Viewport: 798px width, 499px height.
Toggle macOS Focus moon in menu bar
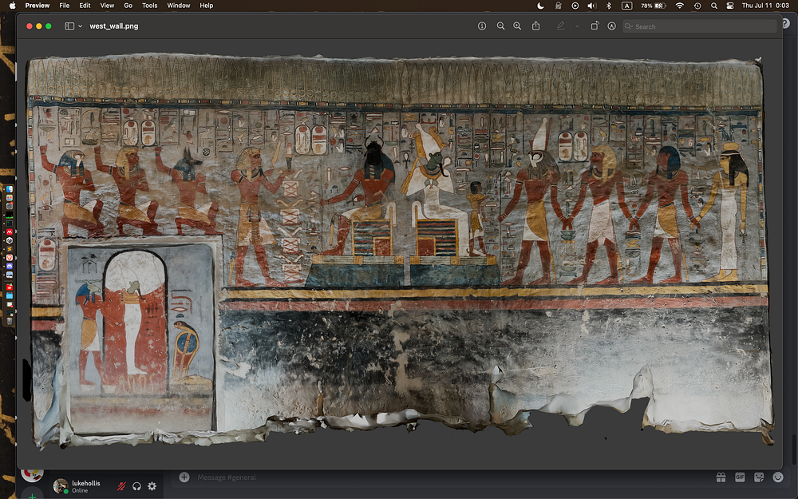(540, 6)
